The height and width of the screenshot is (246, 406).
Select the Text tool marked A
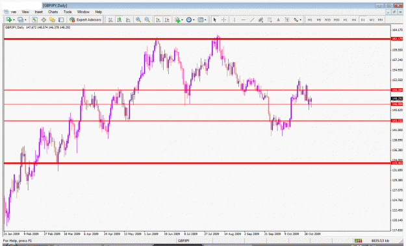278,19
